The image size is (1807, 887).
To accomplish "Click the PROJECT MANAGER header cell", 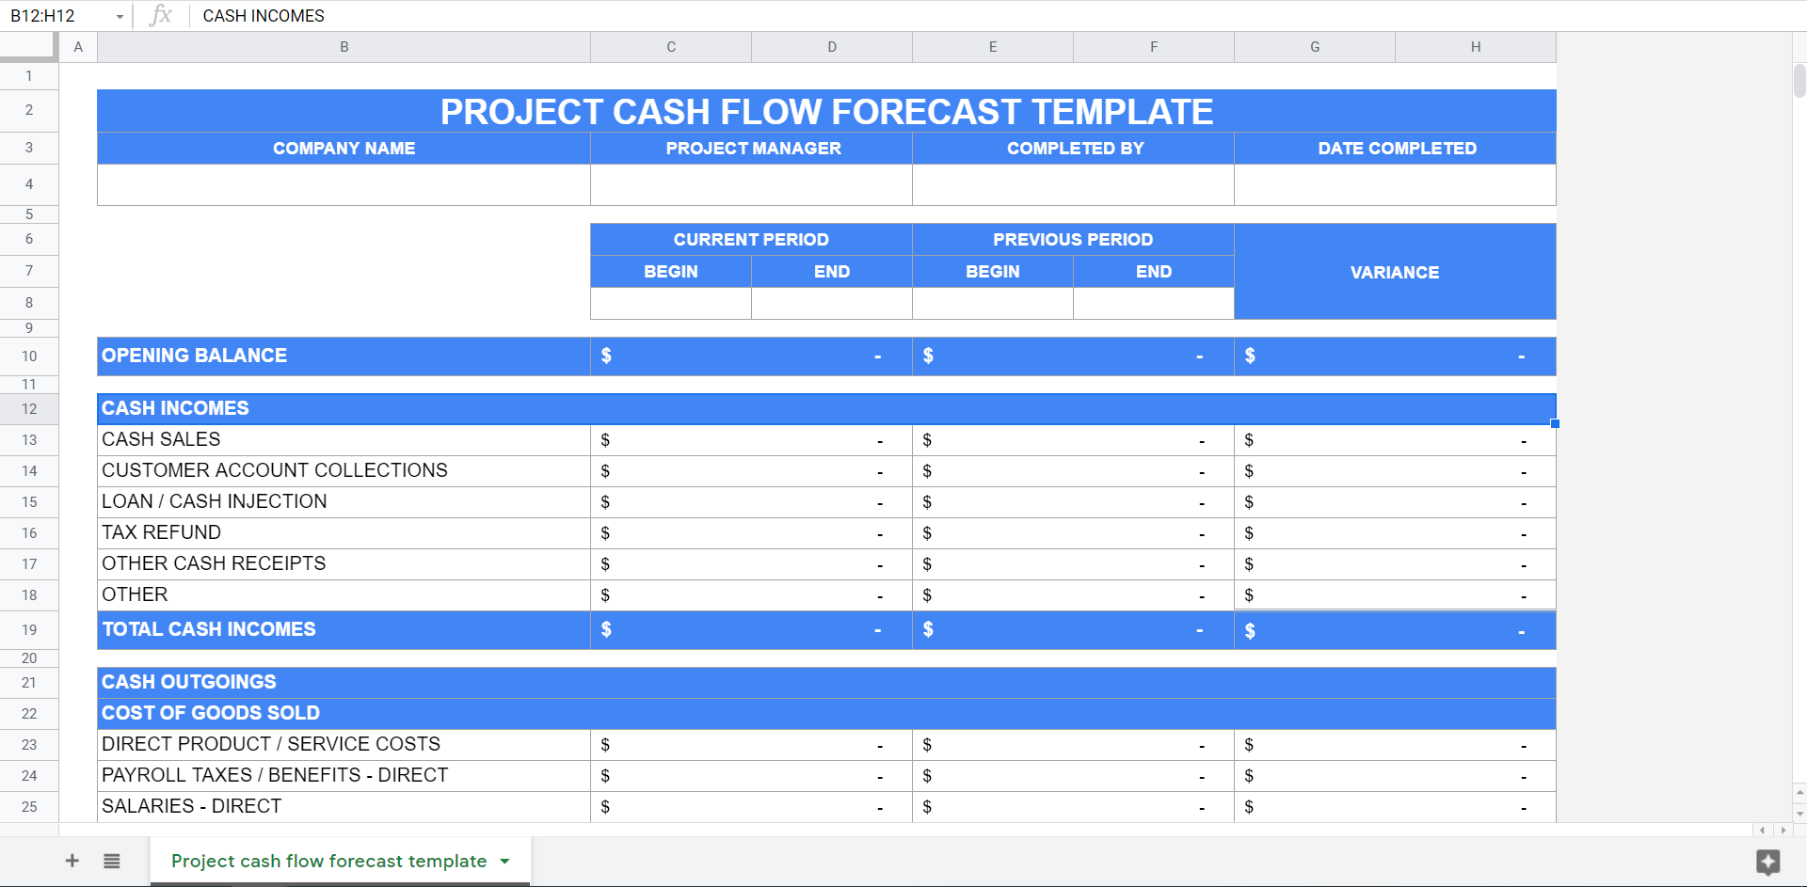I will pyautogui.click(x=752, y=149).
